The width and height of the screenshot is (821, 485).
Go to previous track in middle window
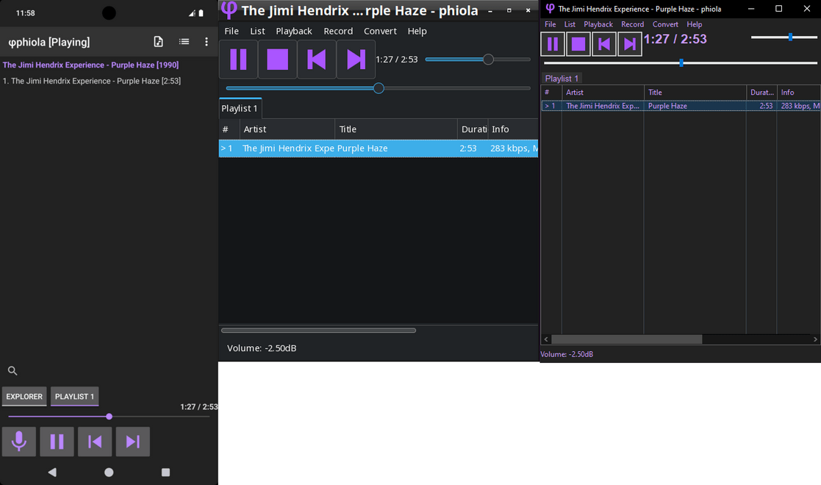317,60
